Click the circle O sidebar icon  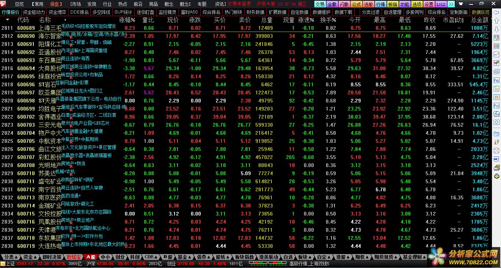[497, 123]
